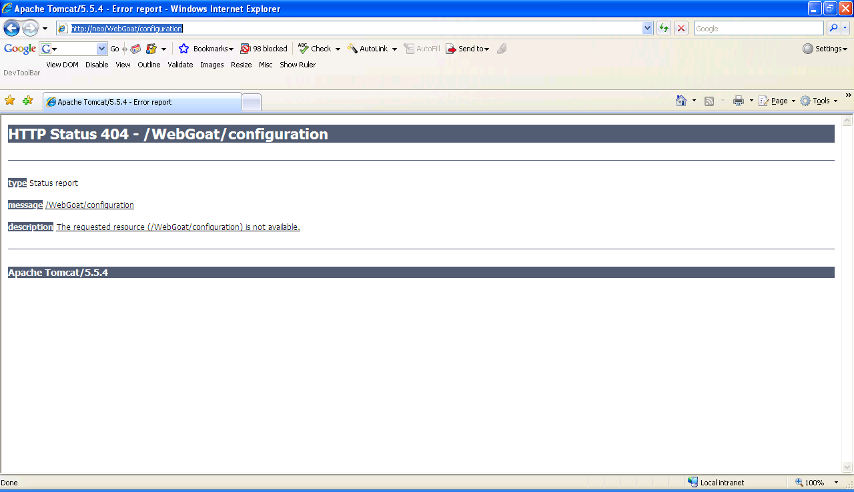Click Show Ruler in the DevToolBar
The height and width of the screenshot is (492, 854).
coord(298,65)
